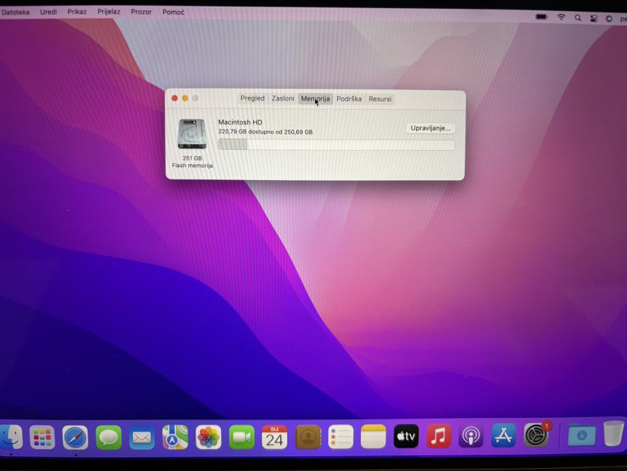The height and width of the screenshot is (471, 627).
Task: Open the Prijelaz menu
Action: coord(108,12)
